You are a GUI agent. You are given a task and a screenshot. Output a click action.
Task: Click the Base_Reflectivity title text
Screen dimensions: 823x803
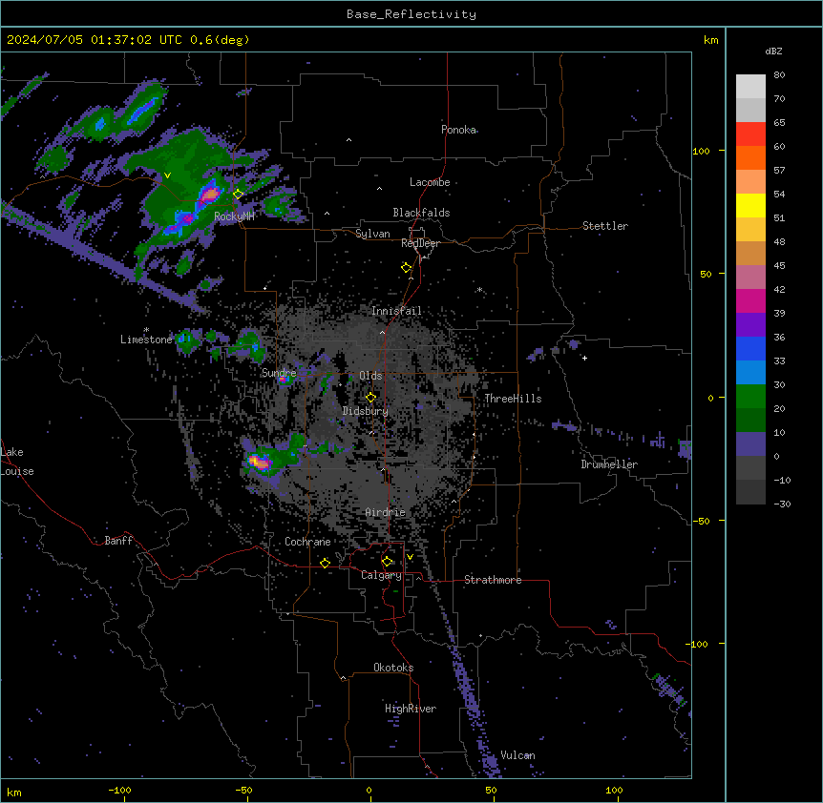[411, 14]
